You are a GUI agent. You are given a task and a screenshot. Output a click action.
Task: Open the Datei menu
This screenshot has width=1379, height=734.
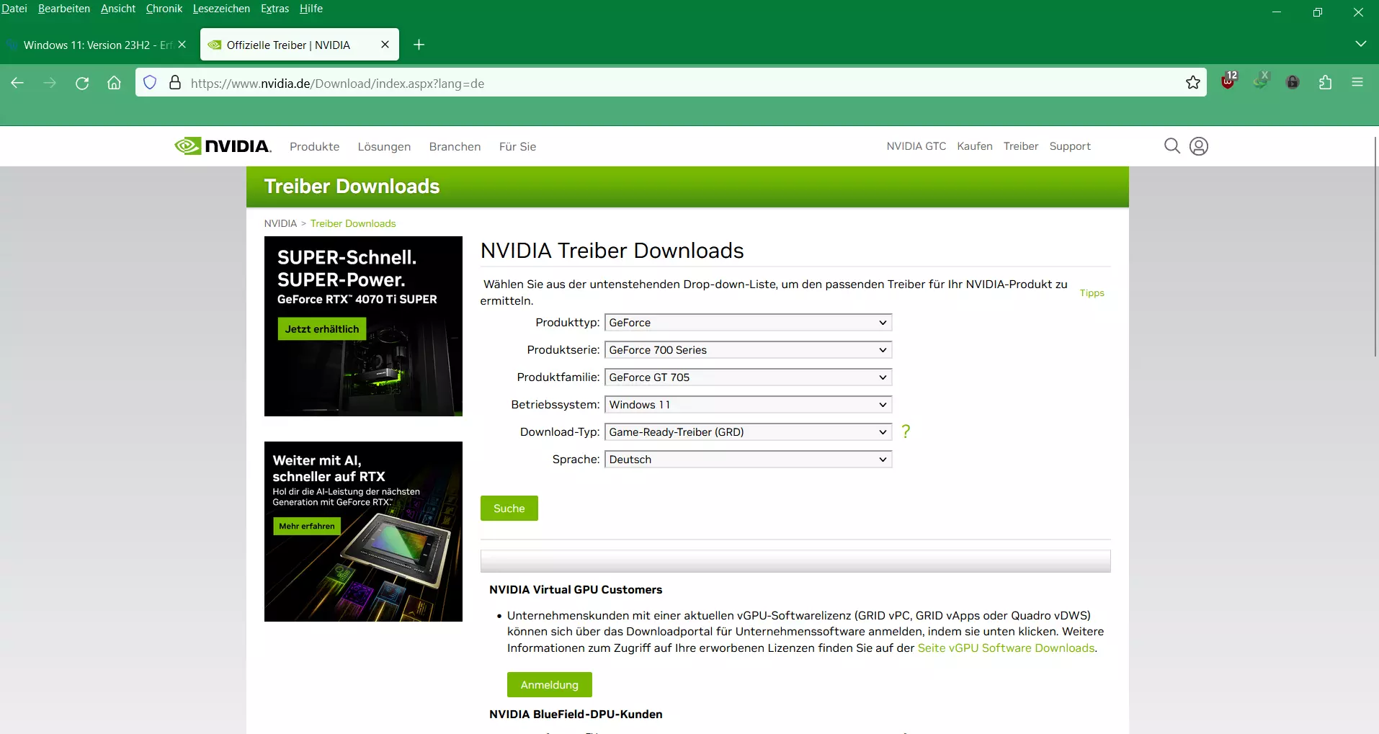pyautogui.click(x=14, y=9)
